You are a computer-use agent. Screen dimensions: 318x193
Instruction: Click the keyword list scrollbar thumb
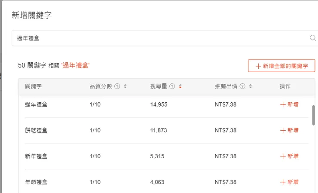coord(314,115)
